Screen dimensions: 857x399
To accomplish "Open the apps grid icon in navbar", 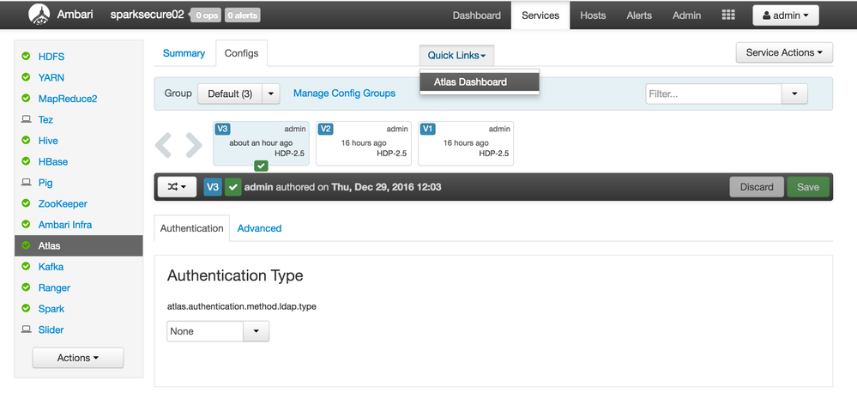I will [x=728, y=15].
